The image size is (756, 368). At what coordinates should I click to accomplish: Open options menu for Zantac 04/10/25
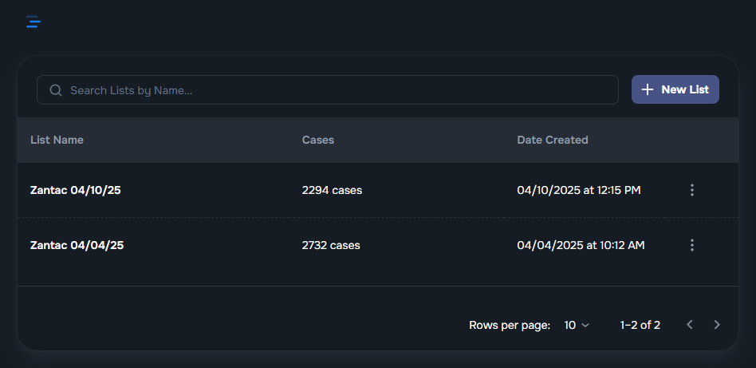[x=692, y=190]
